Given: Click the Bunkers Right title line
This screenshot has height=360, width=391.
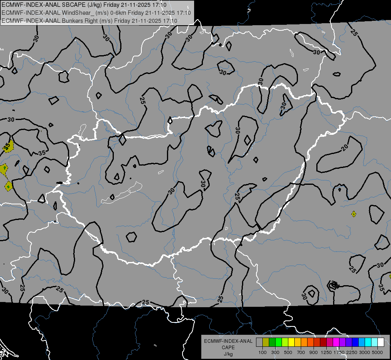Looking at the screenshot, I should coord(89,21).
